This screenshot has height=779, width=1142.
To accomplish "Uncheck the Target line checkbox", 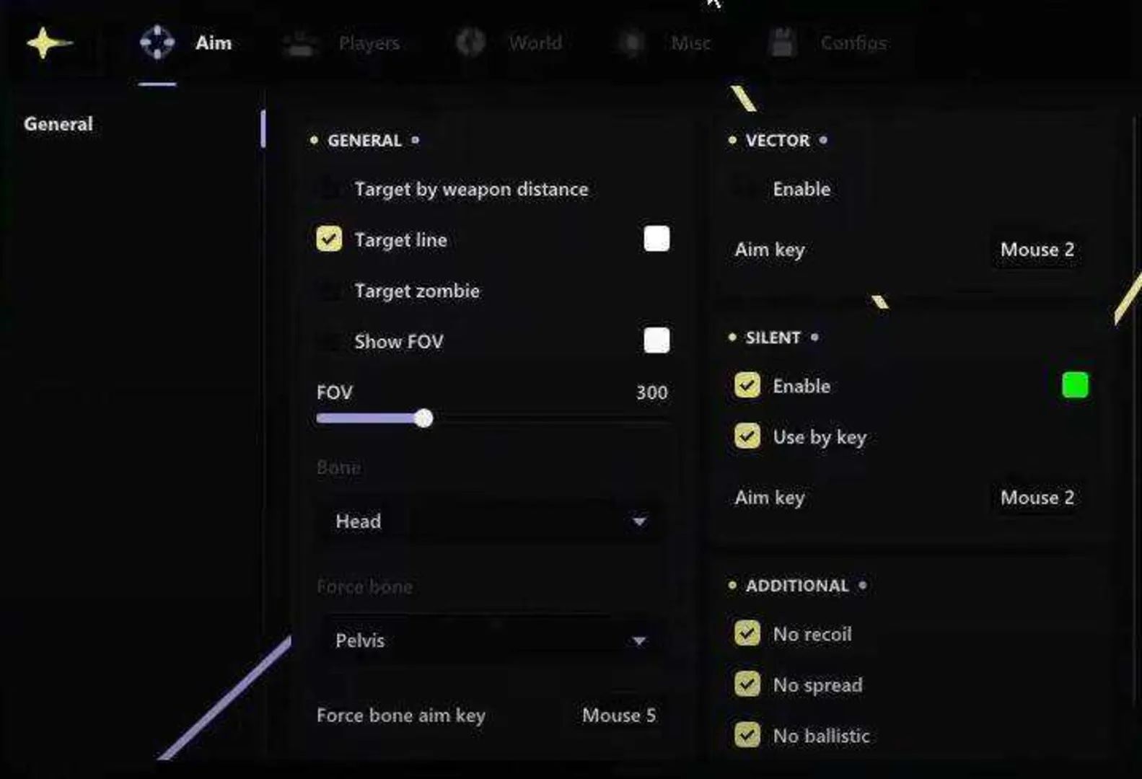I will click(329, 239).
